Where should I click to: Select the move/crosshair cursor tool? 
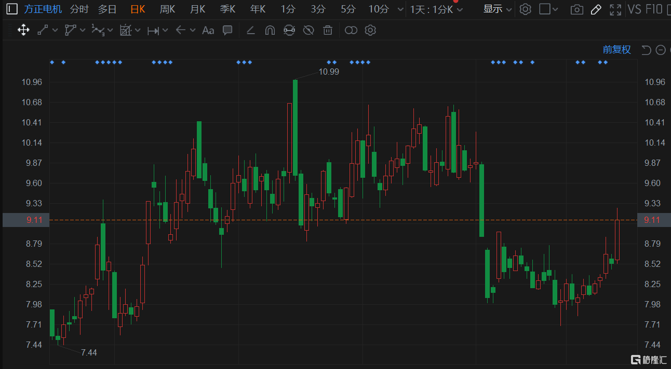(x=23, y=30)
